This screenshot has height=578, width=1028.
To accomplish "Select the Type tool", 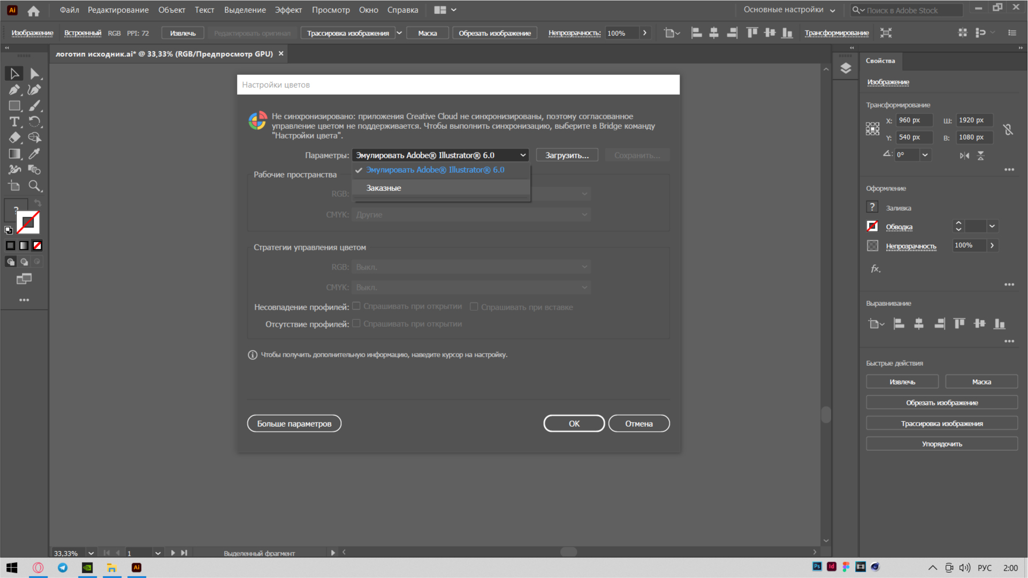I will [14, 122].
